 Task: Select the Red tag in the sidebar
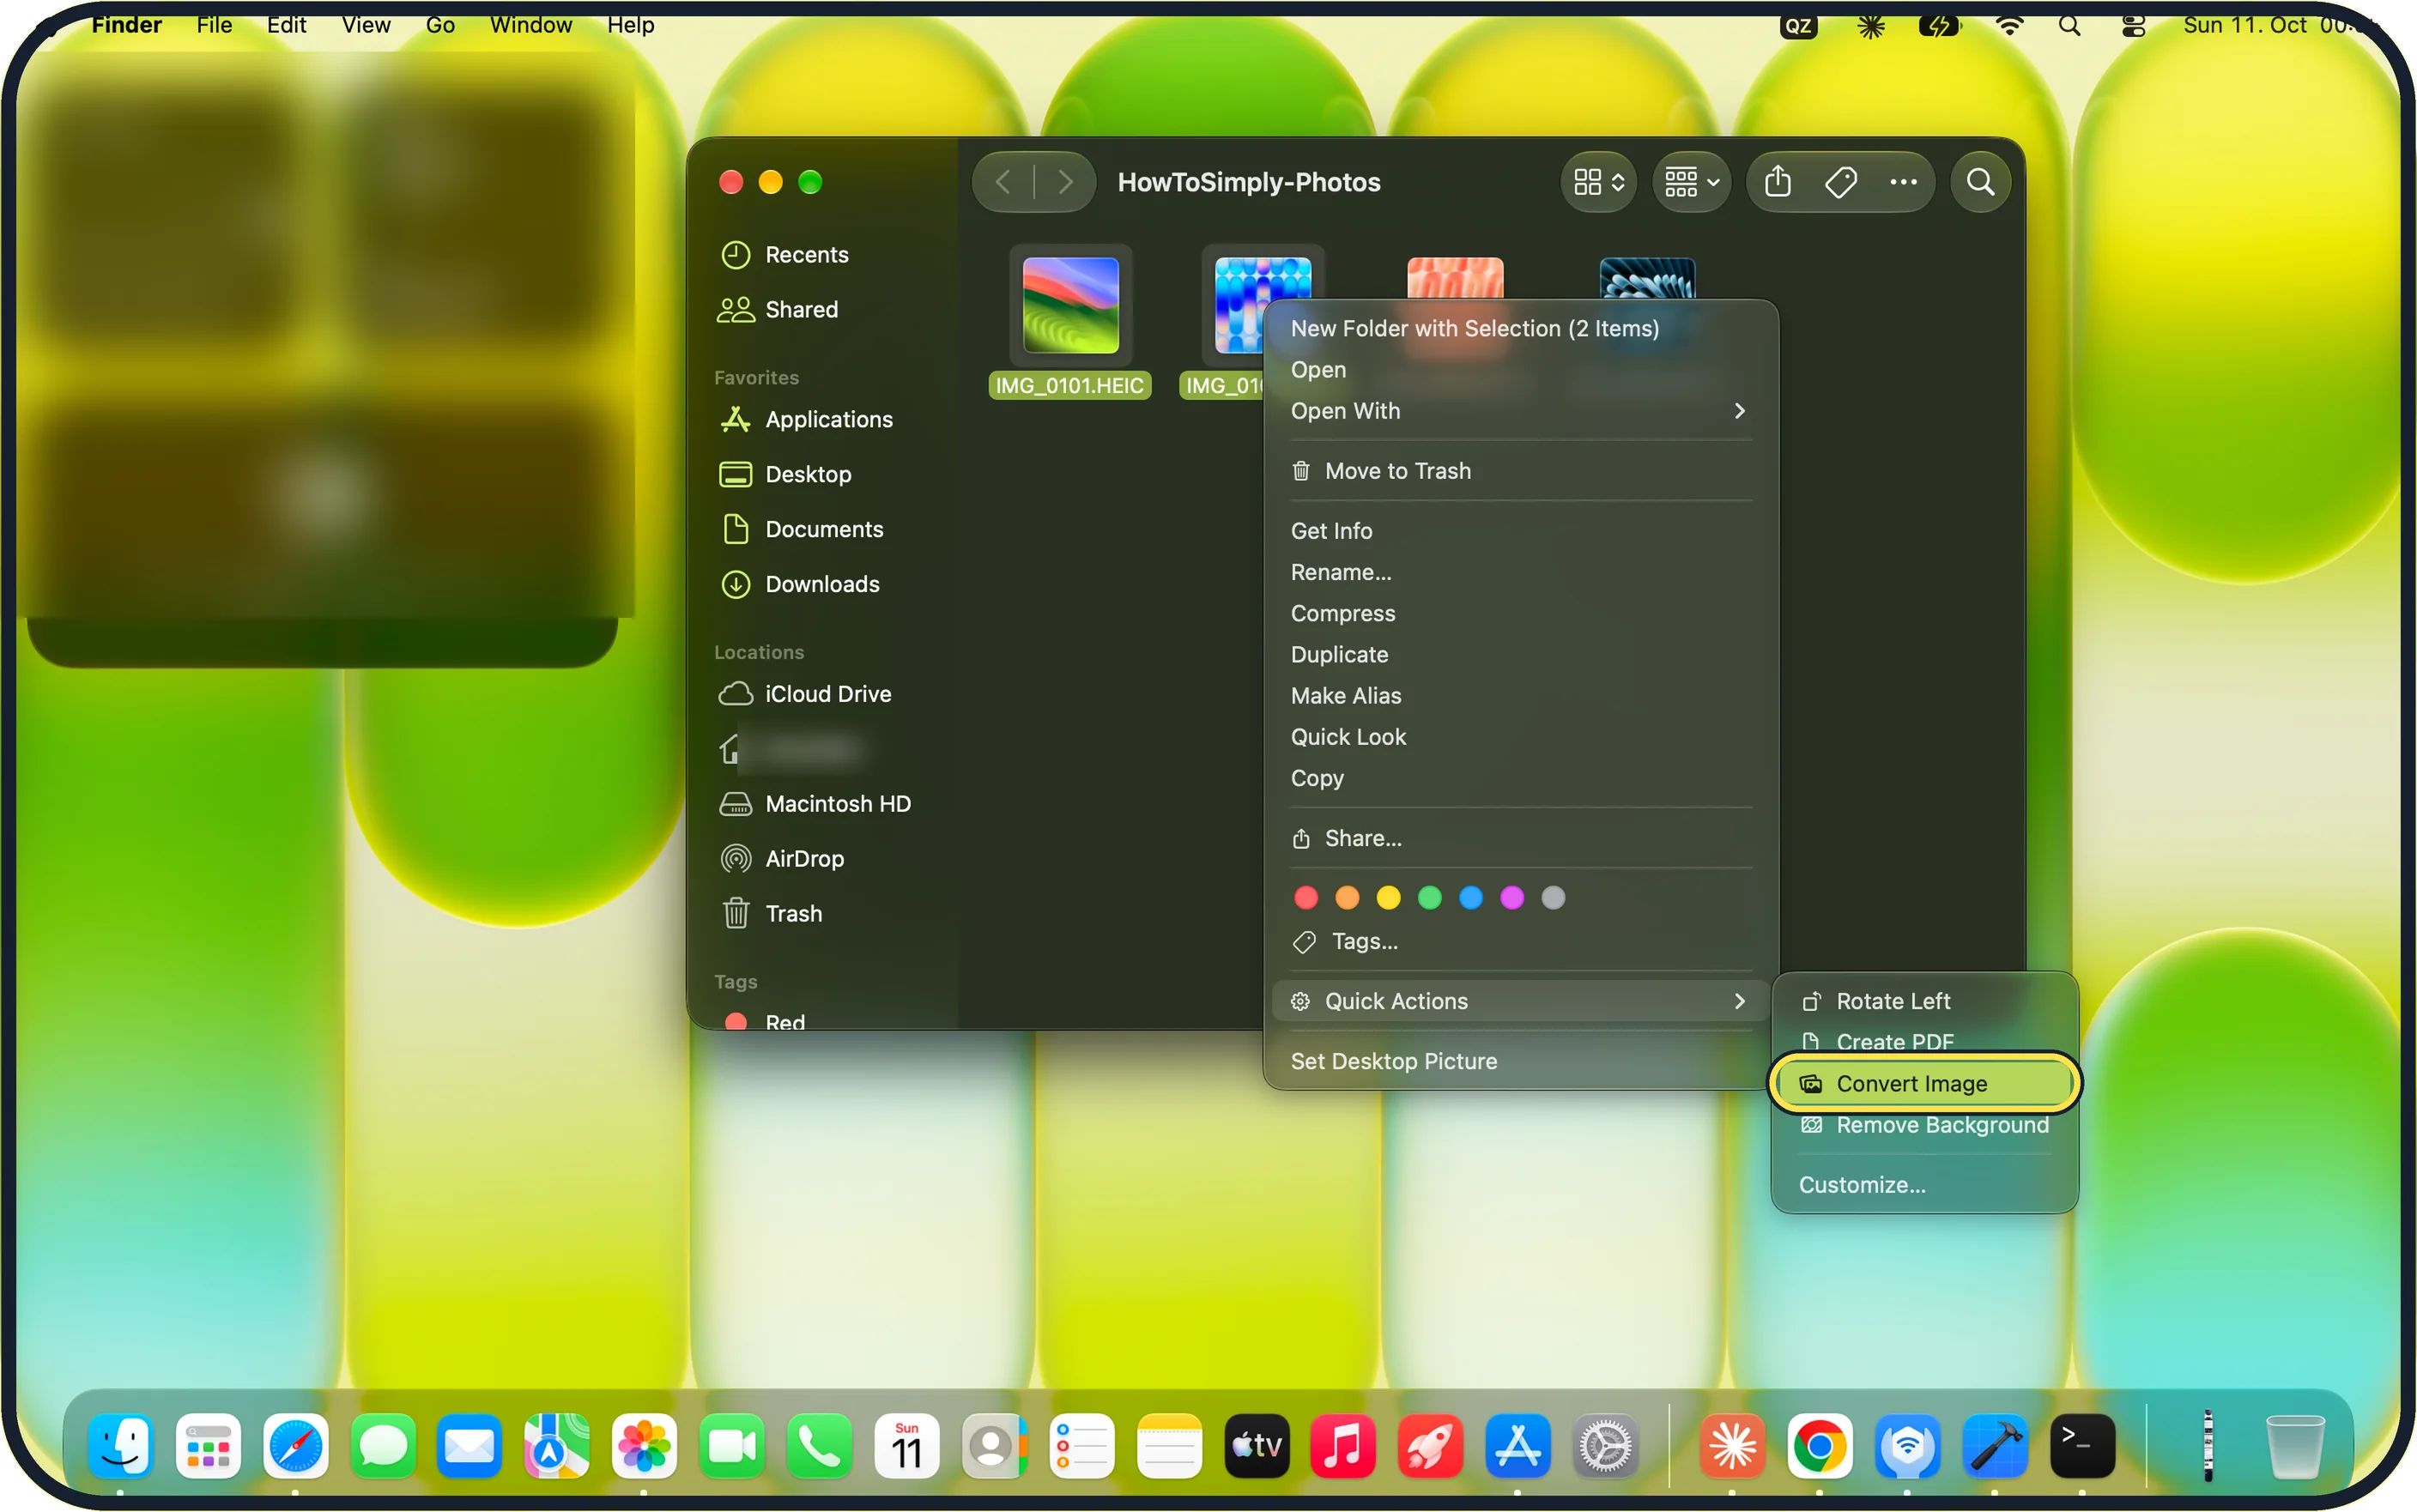(x=764, y=1021)
